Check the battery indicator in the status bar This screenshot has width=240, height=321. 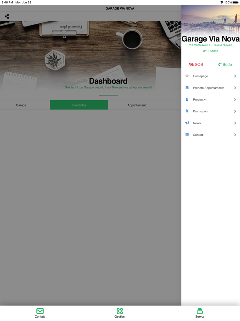point(236,2)
